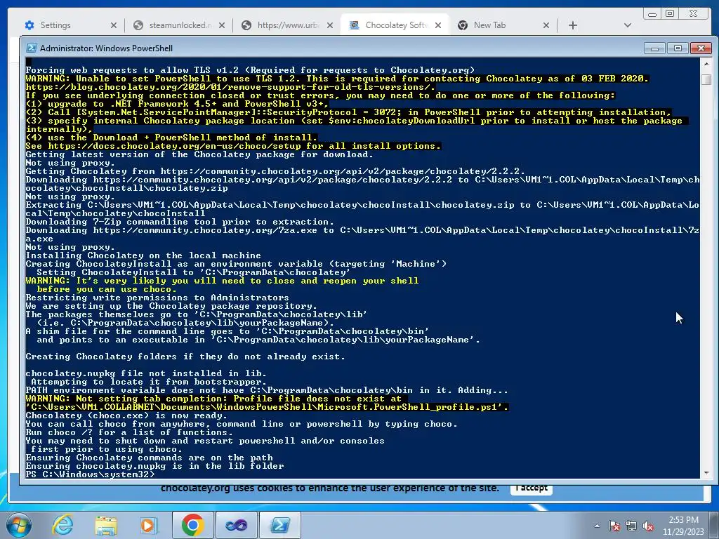Click the blog.chocolatey.org TLS URL text
Image resolution: width=719 pixels, height=539 pixels.
click(230, 87)
